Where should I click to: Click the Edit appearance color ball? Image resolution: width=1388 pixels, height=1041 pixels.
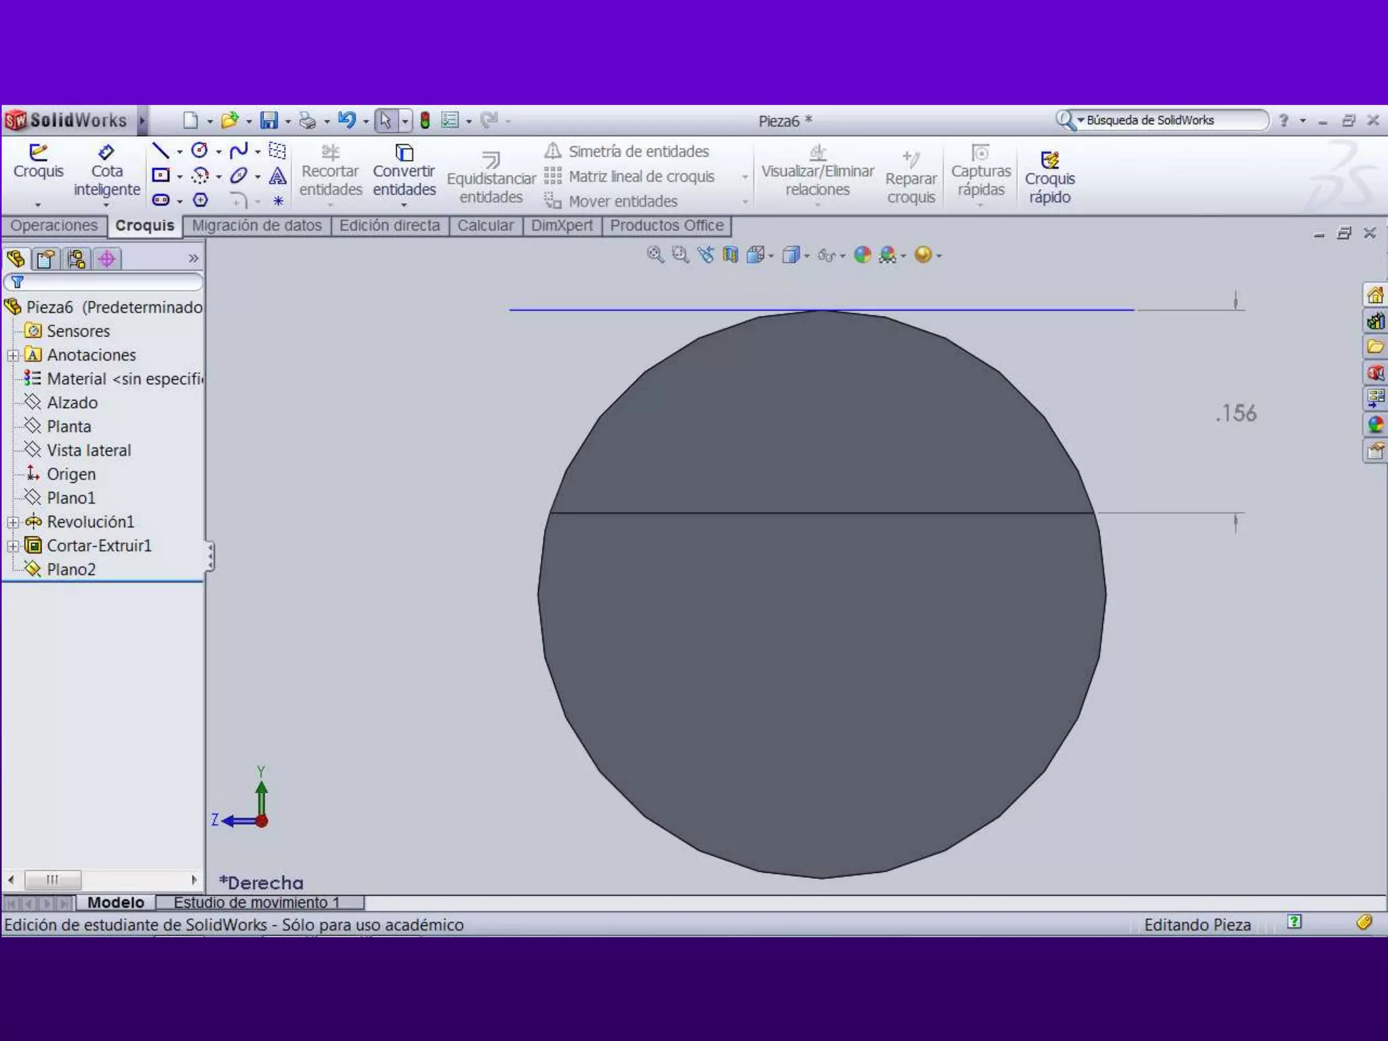tap(862, 255)
